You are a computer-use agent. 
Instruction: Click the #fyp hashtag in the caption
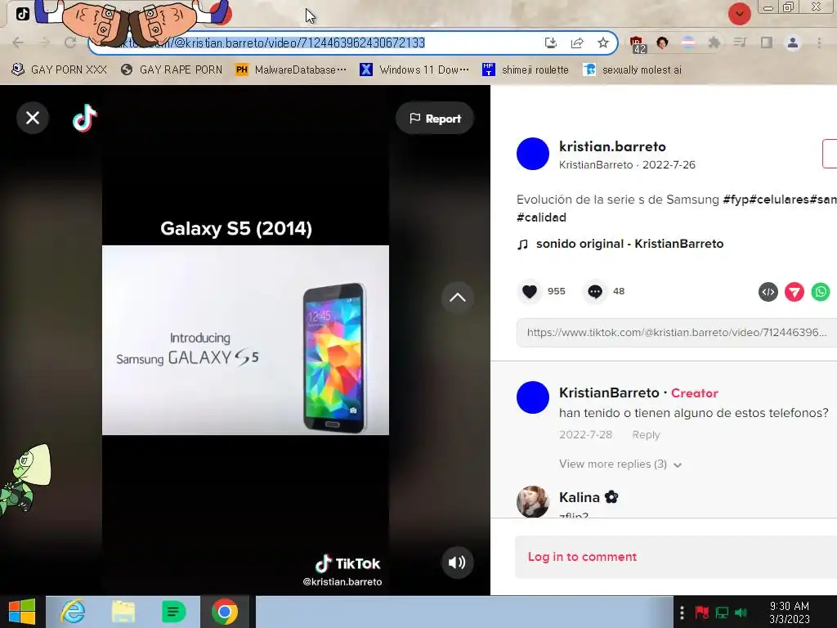click(x=736, y=200)
